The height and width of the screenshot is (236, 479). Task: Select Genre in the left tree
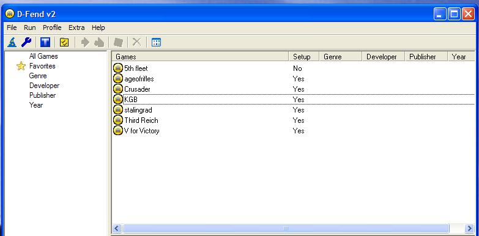click(38, 76)
